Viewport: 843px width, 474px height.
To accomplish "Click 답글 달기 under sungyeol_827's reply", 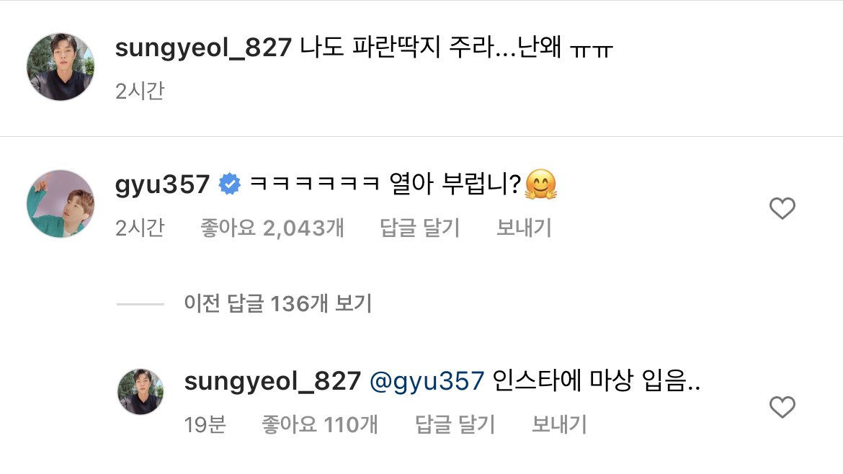I will pos(455,424).
